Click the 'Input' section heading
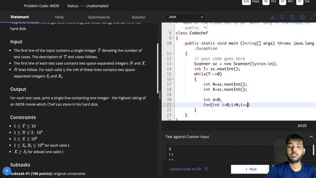 [x=16, y=42]
